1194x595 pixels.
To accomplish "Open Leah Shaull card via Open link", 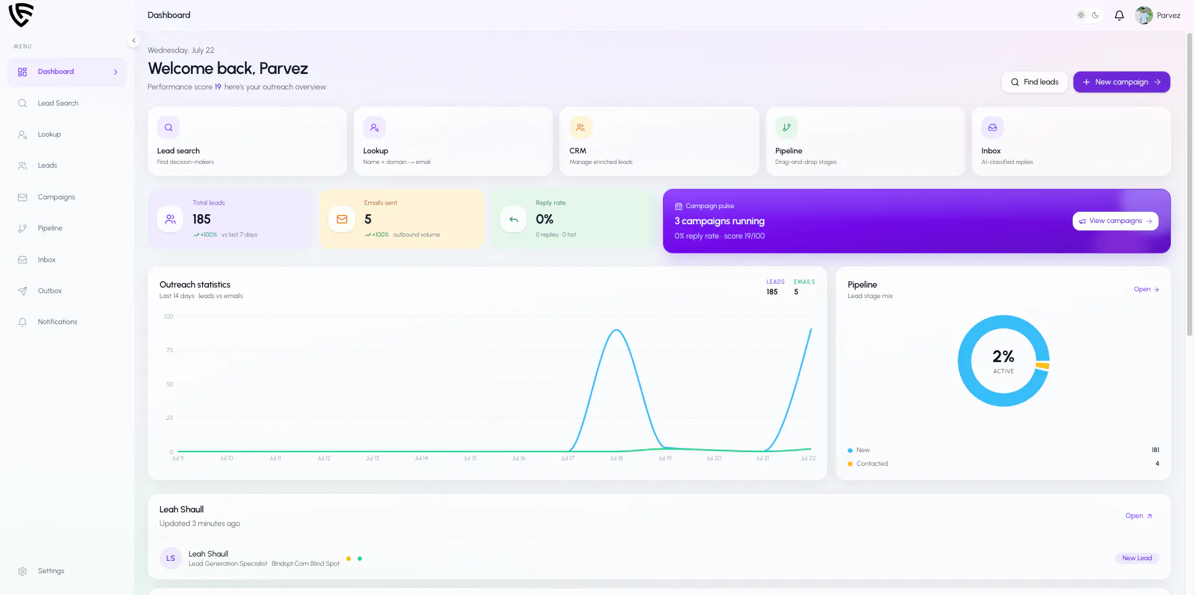I will pos(1139,516).
